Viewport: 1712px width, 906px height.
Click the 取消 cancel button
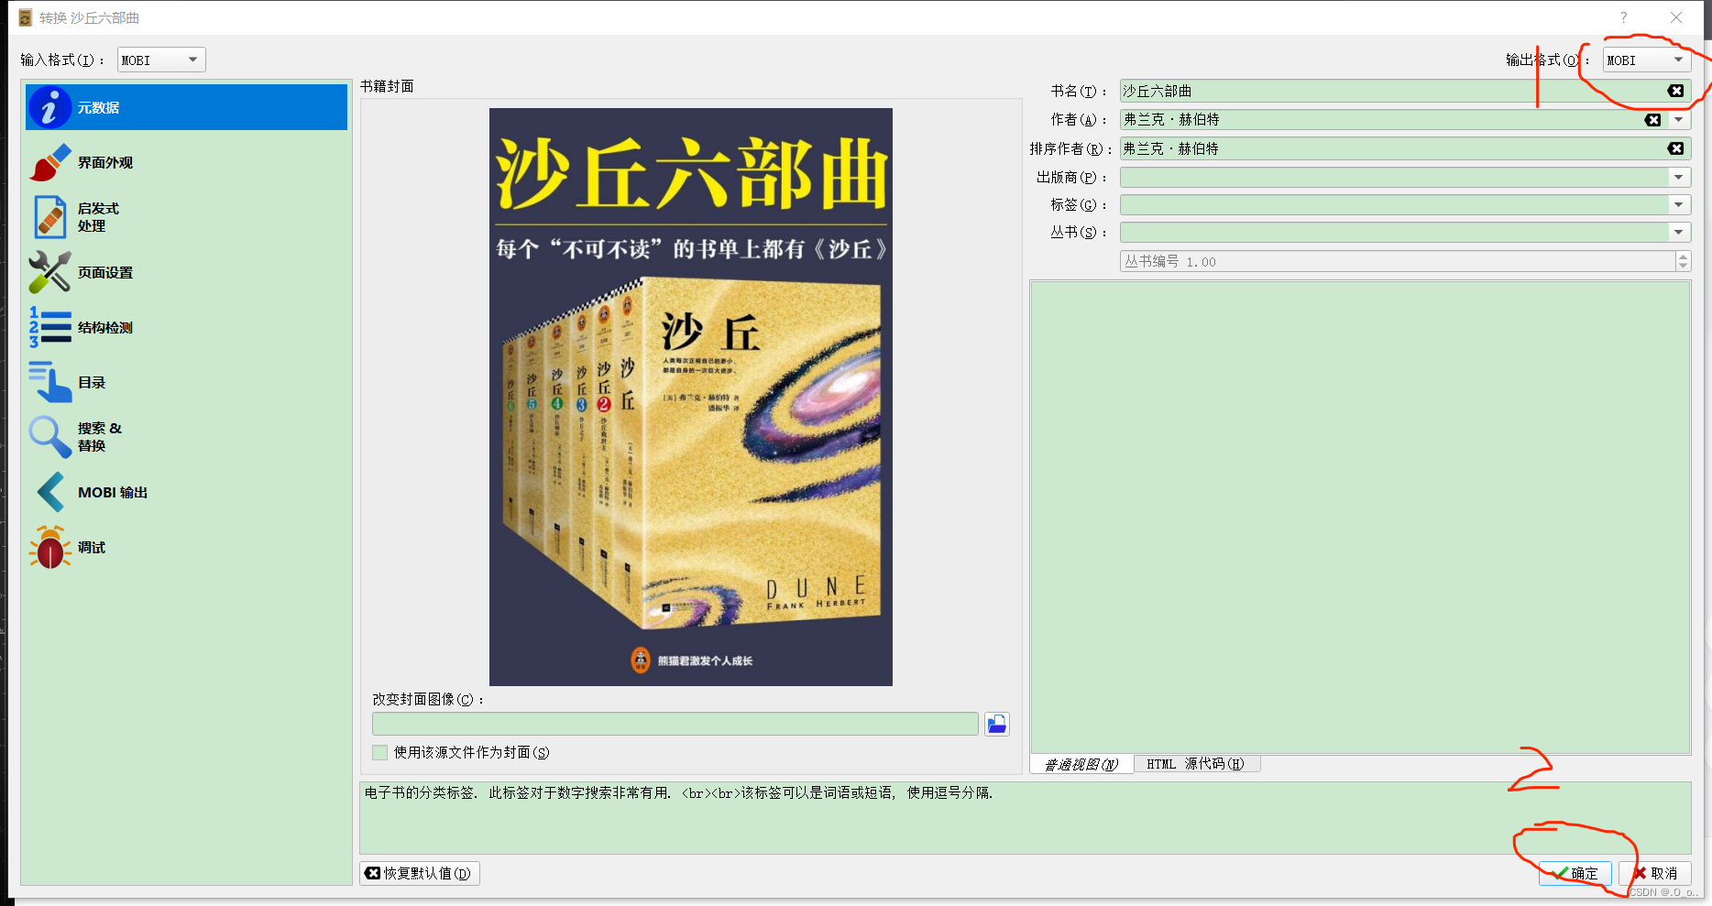coord(1655,873)
